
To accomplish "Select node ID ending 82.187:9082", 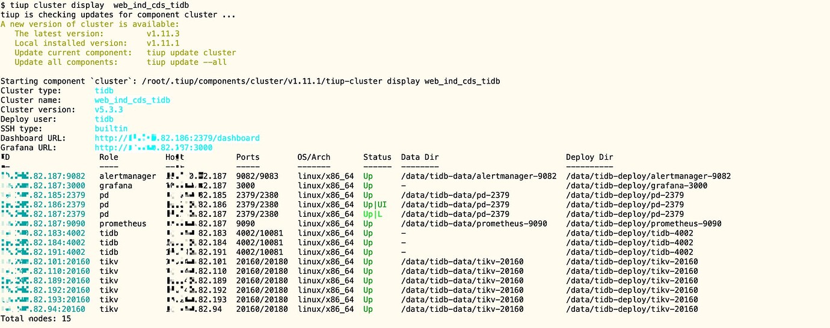I will coord(43,177).
